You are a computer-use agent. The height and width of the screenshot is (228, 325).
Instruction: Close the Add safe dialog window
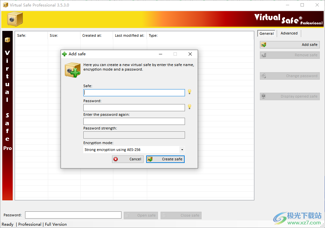[x=190, y=54]
